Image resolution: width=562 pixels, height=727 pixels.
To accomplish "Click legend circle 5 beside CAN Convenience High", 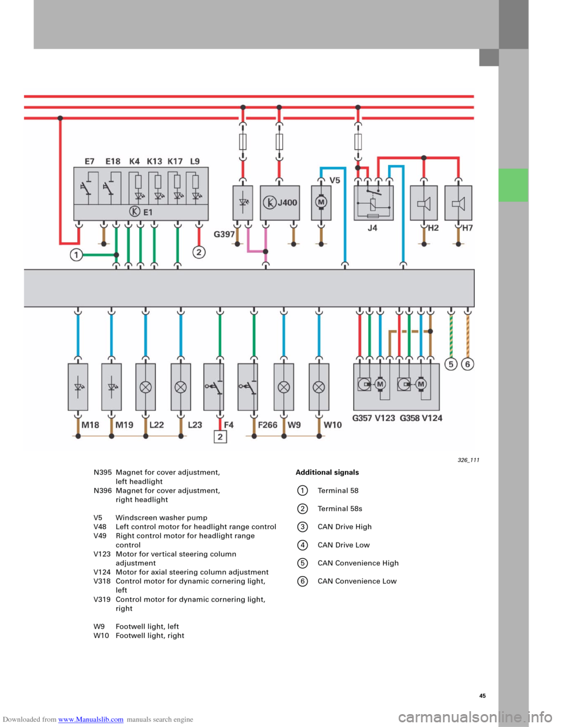I will [302, 563].
